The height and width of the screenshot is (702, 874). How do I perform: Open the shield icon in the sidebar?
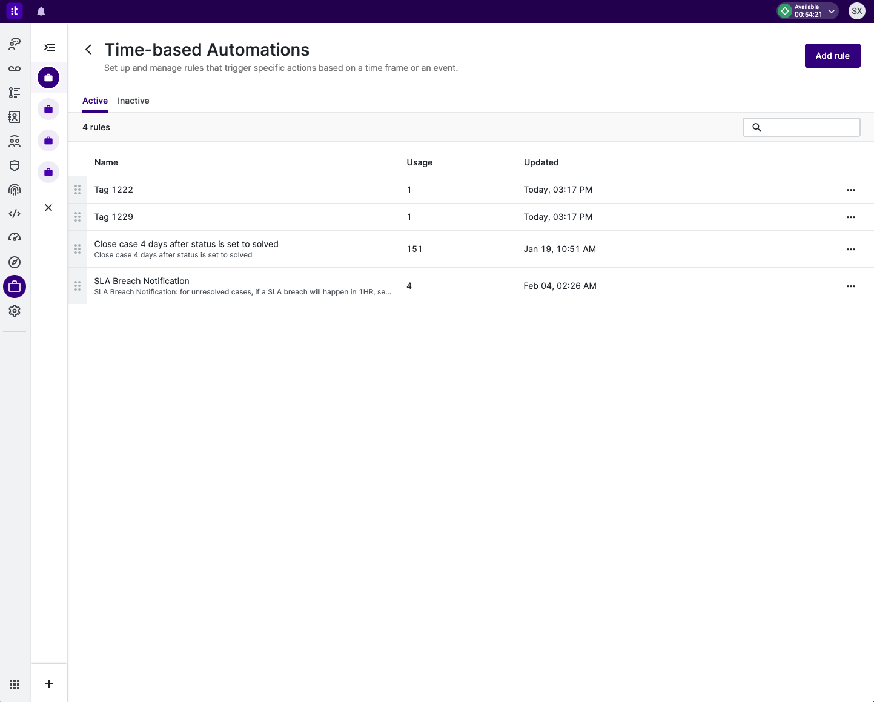(x=15, y=165)
